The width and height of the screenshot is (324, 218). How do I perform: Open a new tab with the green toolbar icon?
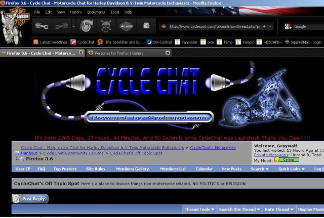[x=146, y=26]
